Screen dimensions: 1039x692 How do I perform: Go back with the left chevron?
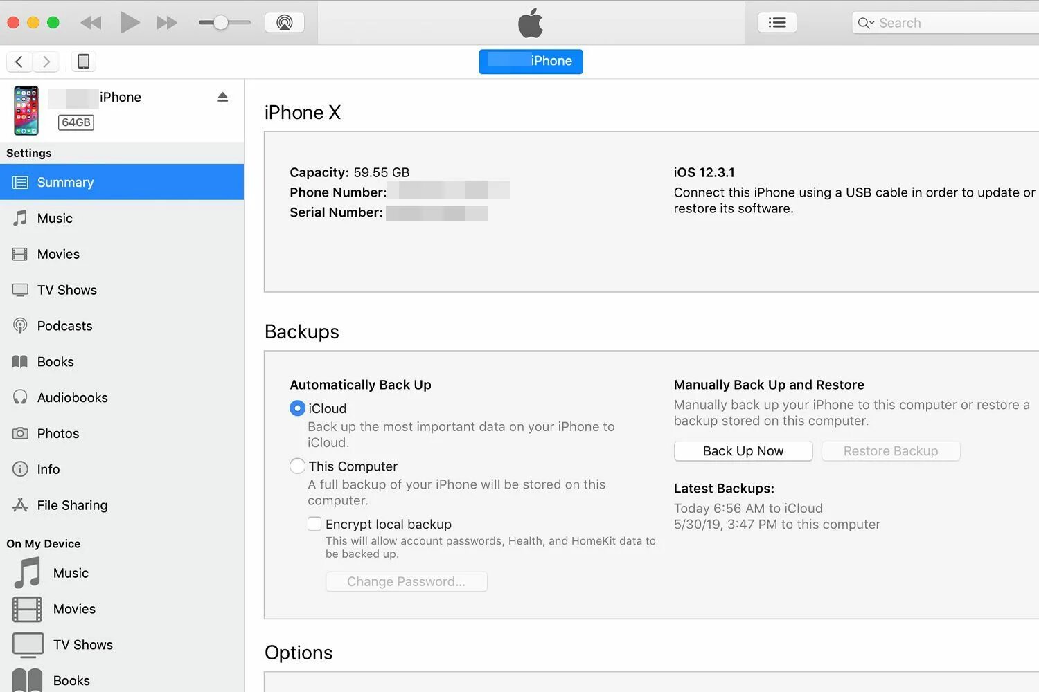19,62
